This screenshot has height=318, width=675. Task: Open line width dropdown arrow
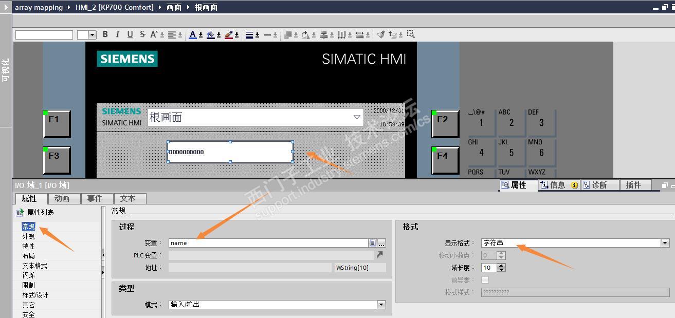pyautogui.click(x=257, y=35)
